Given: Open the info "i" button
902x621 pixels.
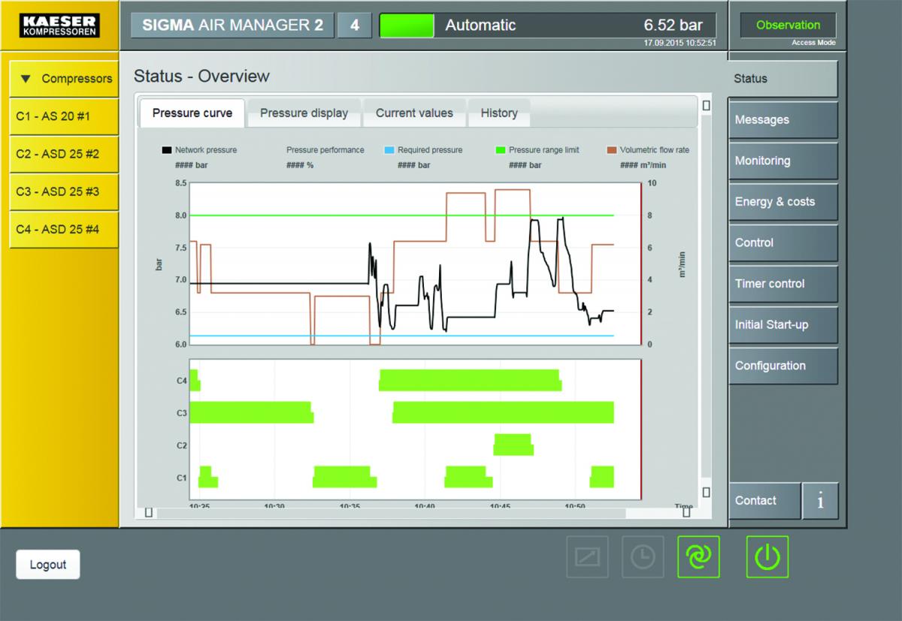Looking at the screenshot, I should click(820, 501).
